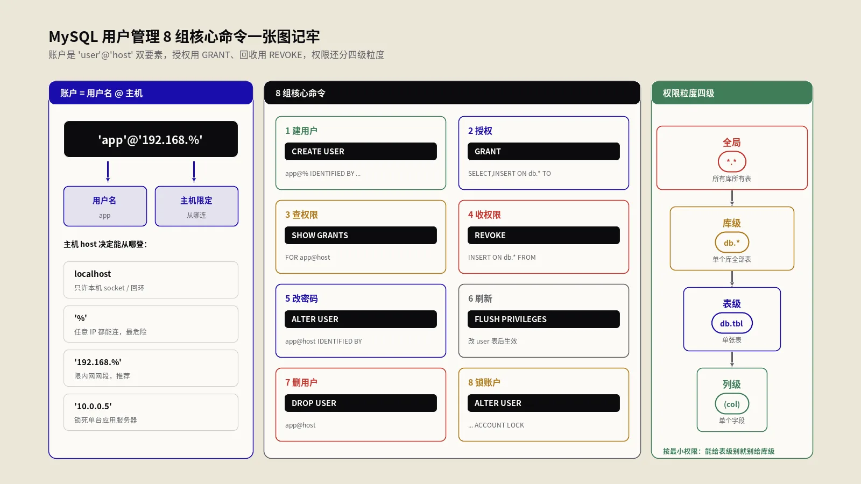Click text 限内网网段,推荐

click(102, 376)
